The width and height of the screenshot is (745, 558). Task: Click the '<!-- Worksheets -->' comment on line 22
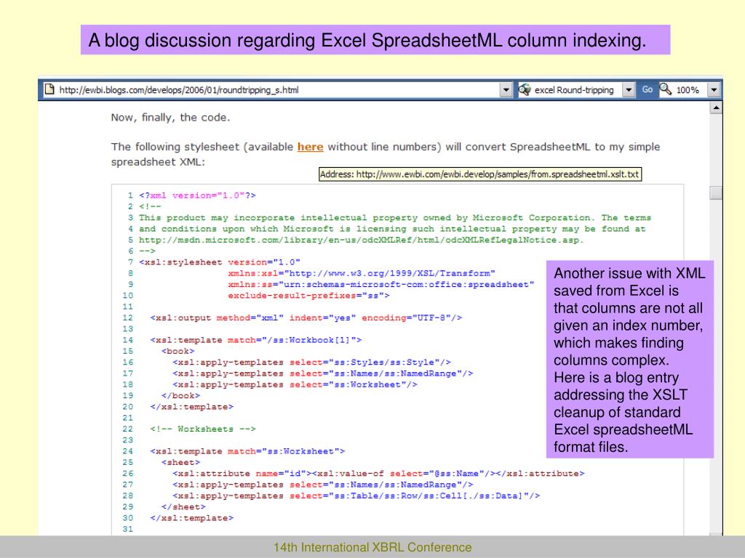point(203,429)
